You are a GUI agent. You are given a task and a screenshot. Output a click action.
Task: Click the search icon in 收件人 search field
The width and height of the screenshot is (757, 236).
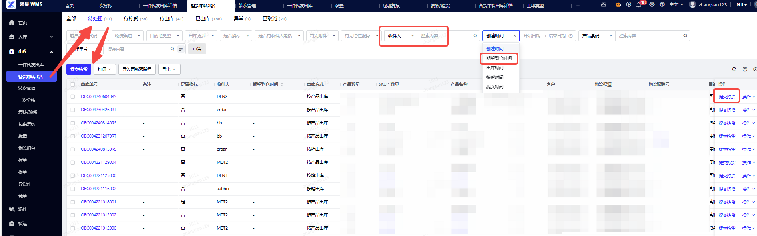(475, 36)
